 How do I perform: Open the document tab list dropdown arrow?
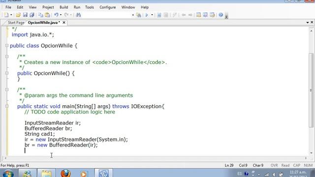coord(307,23)
